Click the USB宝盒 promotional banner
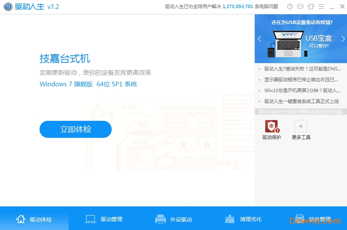347x230 pixels. pos(300,38)
